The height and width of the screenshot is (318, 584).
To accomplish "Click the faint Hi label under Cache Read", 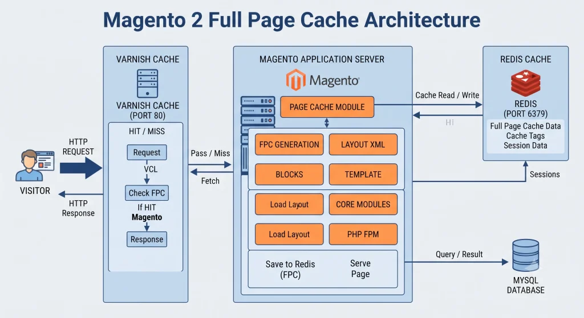I will [x=449, y=122].
